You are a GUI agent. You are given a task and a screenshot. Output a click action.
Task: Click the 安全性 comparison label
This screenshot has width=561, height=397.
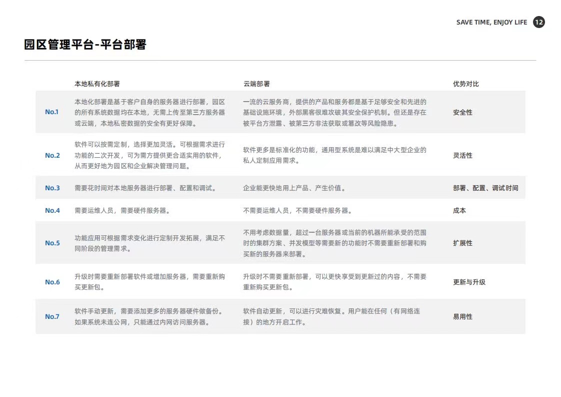(462, 112)
